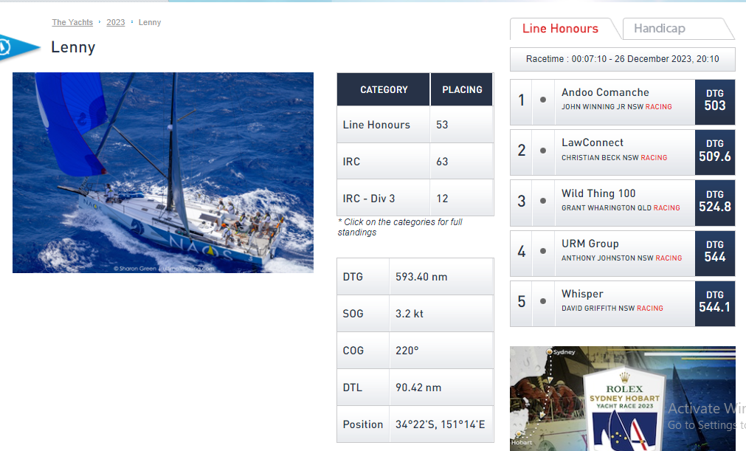The width and height of the screenshot is (746, 451).
Task: Click rank number 5 in standings
Action: (x=522, y=301)
